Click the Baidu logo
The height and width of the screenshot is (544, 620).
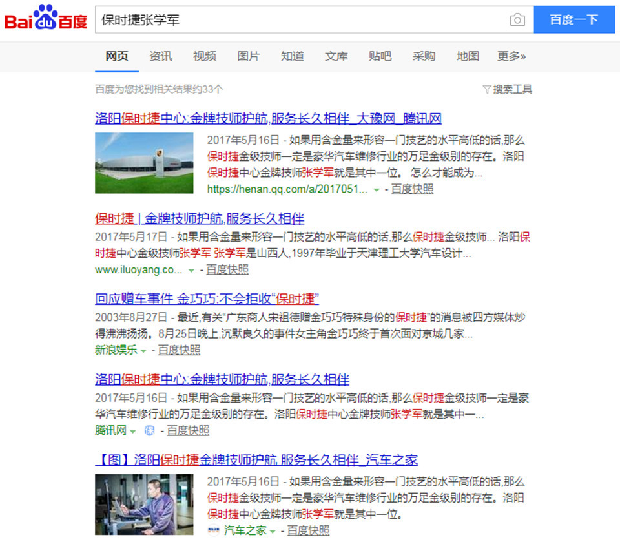(x=45, y=18)
